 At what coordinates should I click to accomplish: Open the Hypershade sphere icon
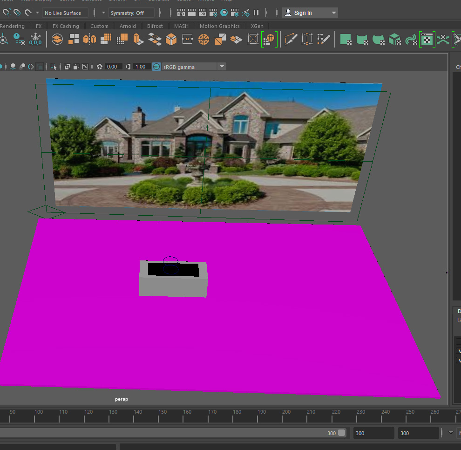pos(224,13)
